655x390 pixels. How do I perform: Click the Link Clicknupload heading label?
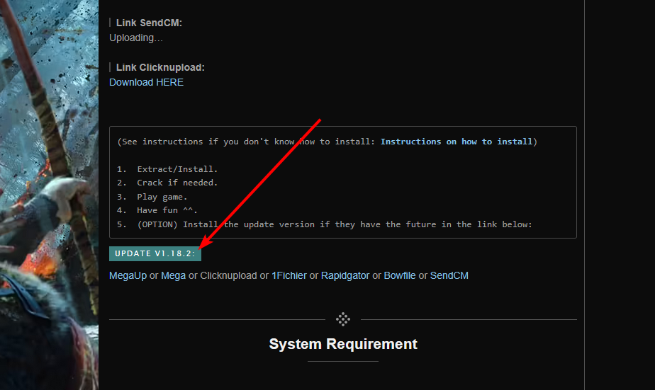click(160, 67)
